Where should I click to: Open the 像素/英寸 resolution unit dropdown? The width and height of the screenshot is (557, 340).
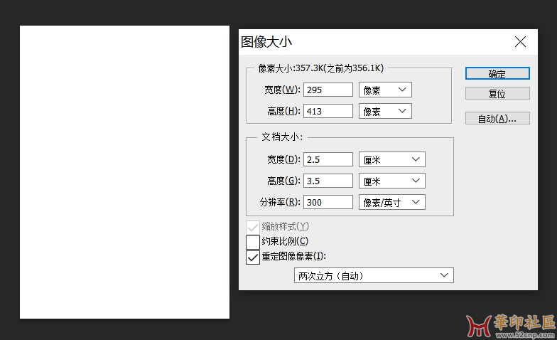[x=391, y=202]
